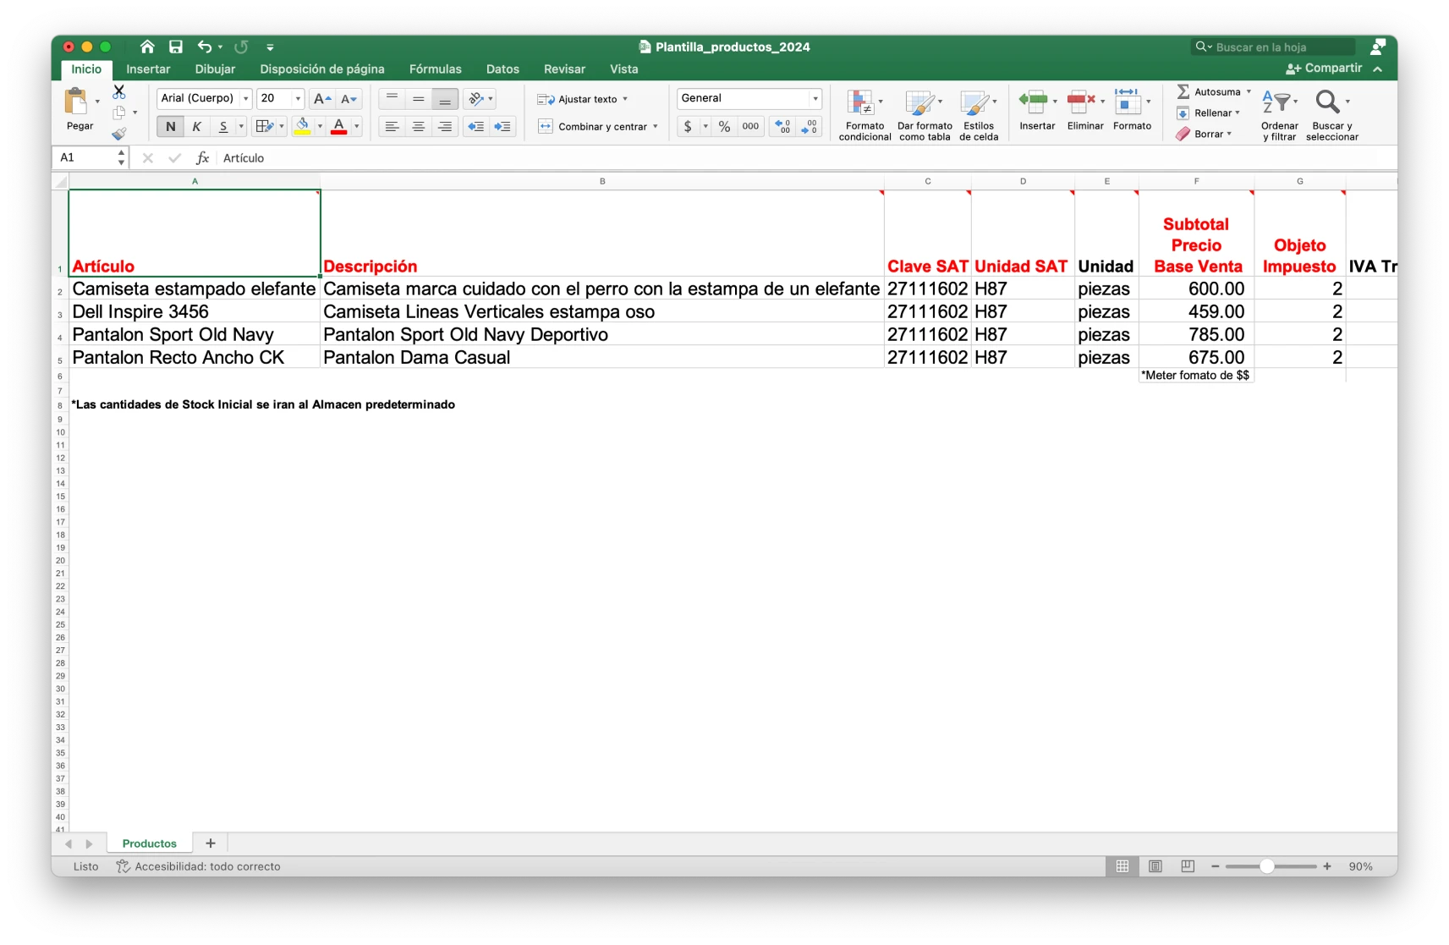Screen dimensions: 1449x945
Task: Apply the percent style format
Action: pos(724,126)
